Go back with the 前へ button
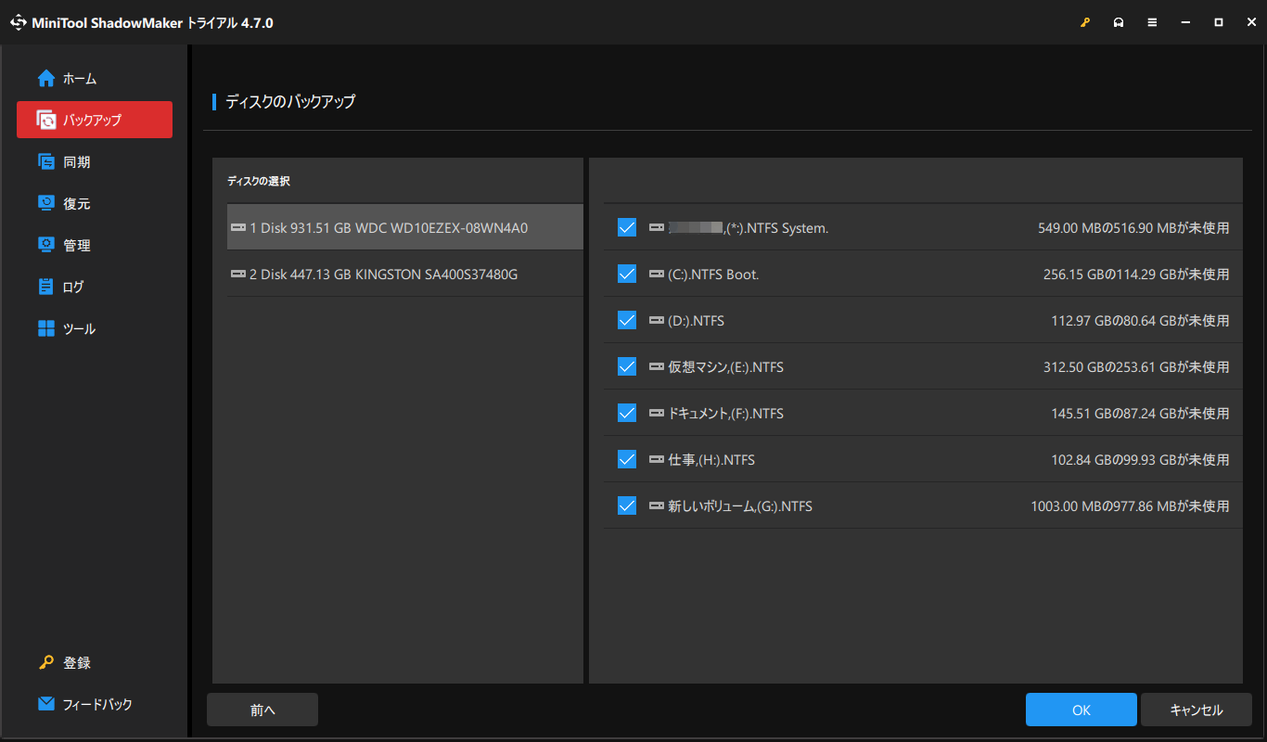The height and width of the screenshot is (742, 1267). 262,710
